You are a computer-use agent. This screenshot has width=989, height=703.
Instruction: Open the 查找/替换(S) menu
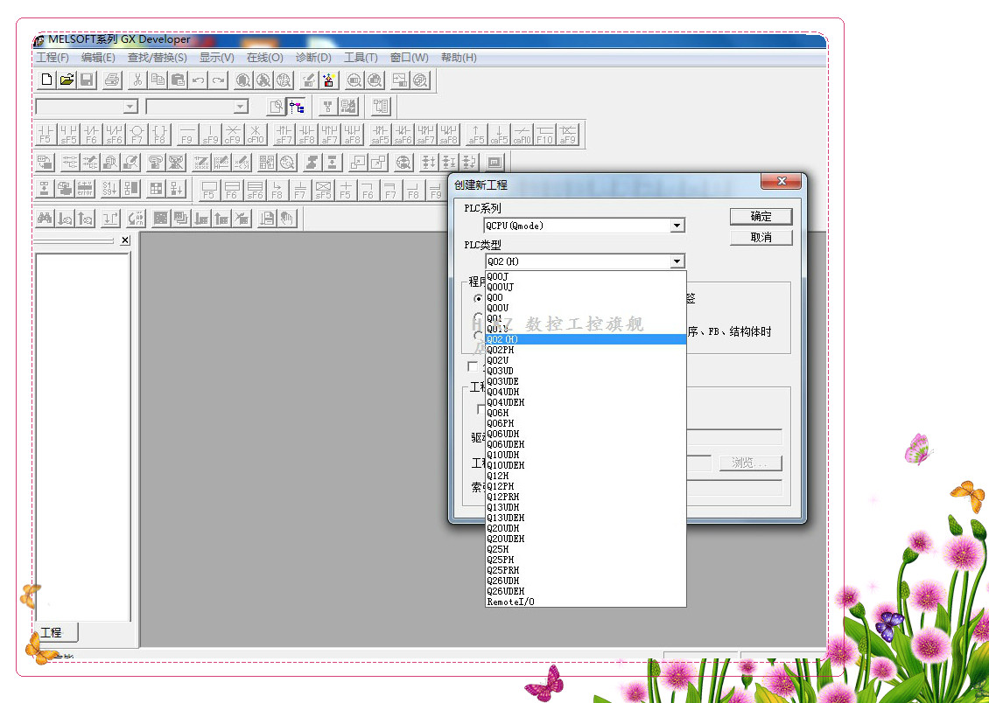[157, 58]
